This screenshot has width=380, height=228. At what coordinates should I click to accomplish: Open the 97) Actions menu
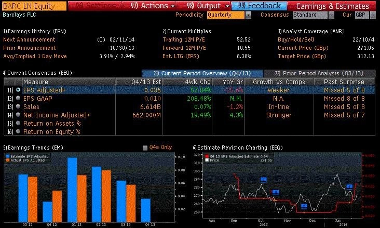click(153, 6)
